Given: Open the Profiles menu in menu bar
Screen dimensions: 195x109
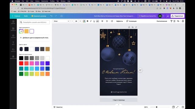Looking at the screenshot, I should (x=52, y=1).
